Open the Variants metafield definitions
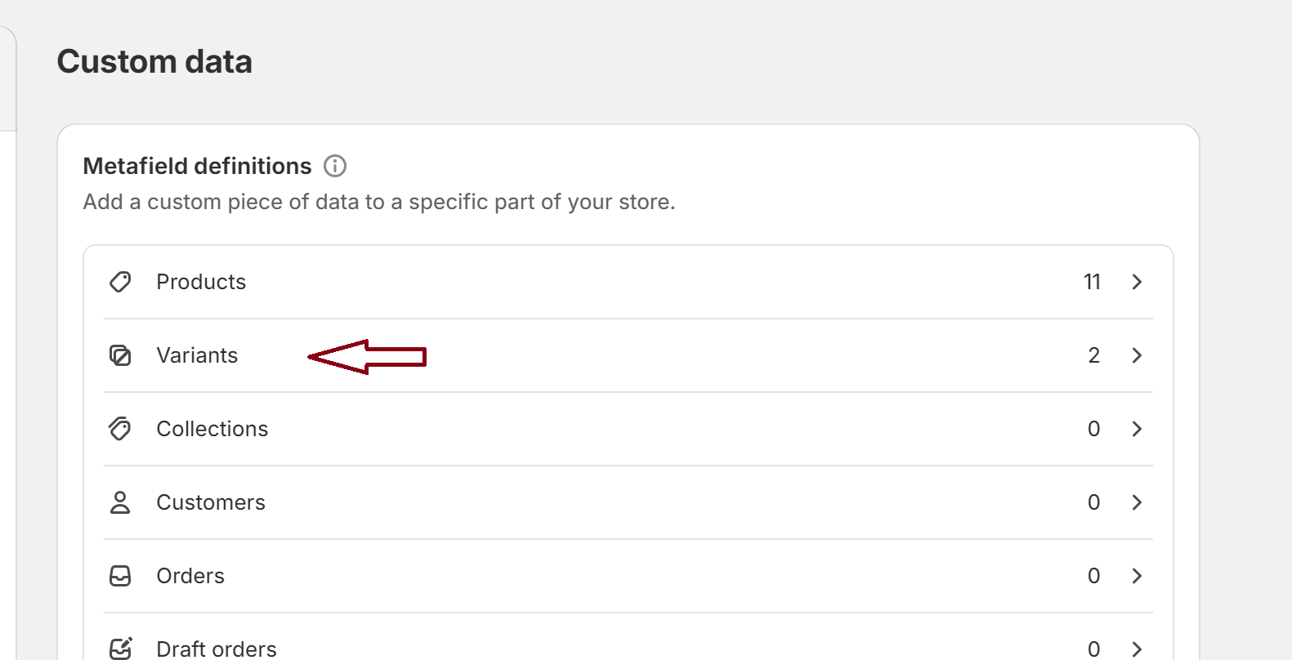Viewport: 1292px width, 660px height. coord(197,355)
